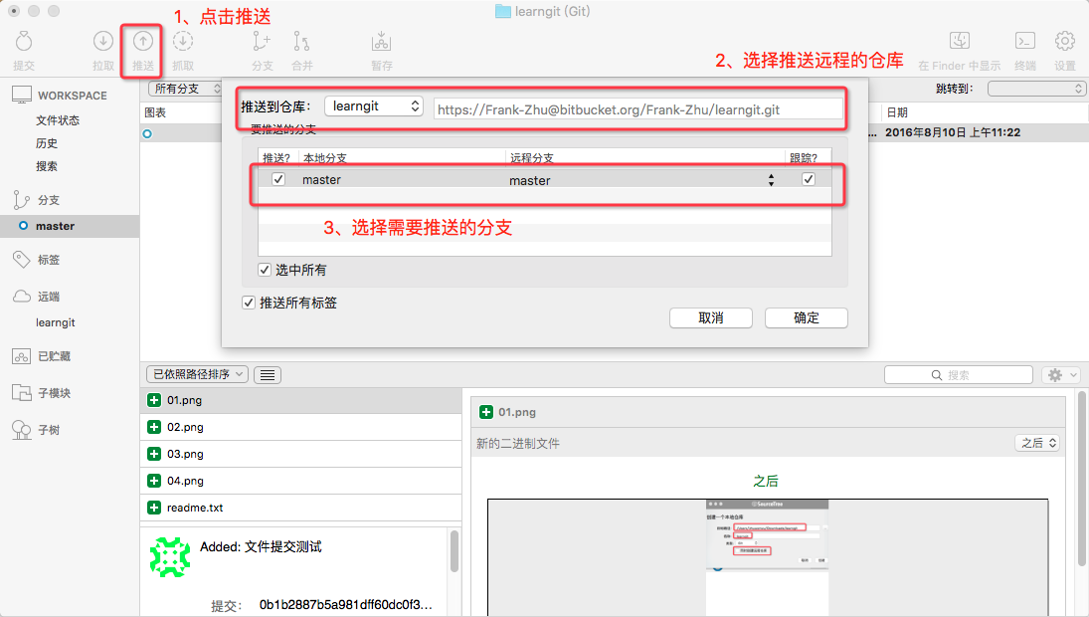This screenshot has height=617, width=1089.
Task: Click the 确定 button
Action: [807, 317]
